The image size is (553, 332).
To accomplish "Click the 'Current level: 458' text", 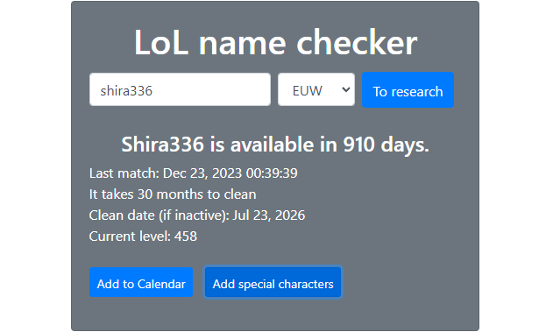I will pos(143,237).
